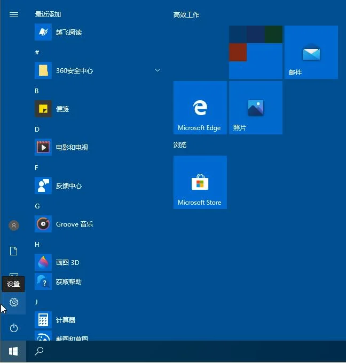The height and width of the screenshot is (363, 346).
Task: Select the 计算器 text label
Action: [x=66, y=320]
